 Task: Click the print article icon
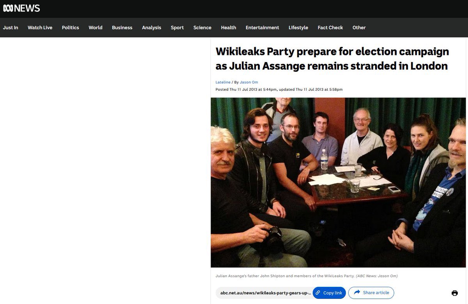click(454, 293)
